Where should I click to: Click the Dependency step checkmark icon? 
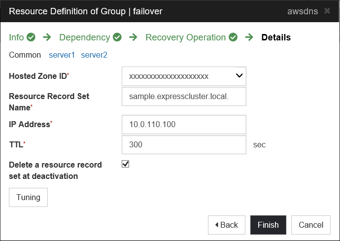point(117,37)
